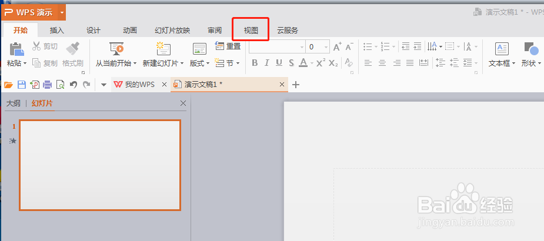Expand the numbered list dropdown

[393, 46]
